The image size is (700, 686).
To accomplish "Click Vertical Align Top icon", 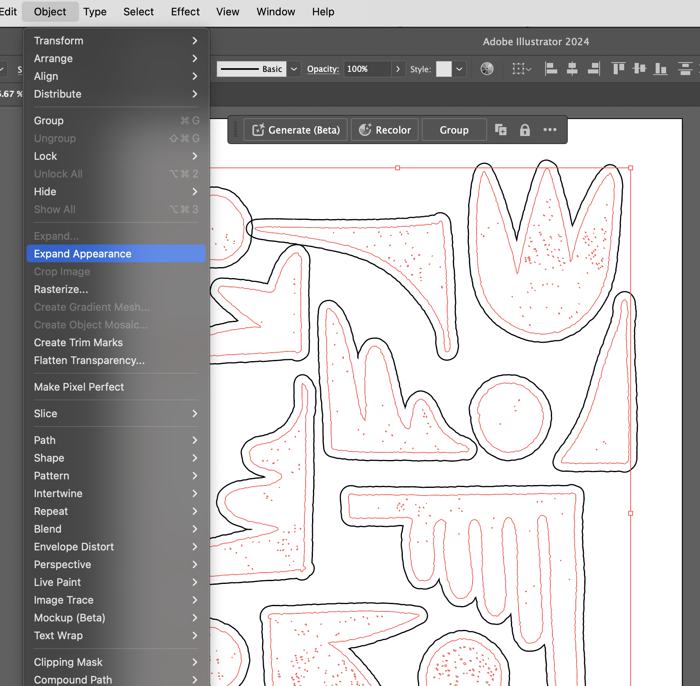I will (618, 69).
